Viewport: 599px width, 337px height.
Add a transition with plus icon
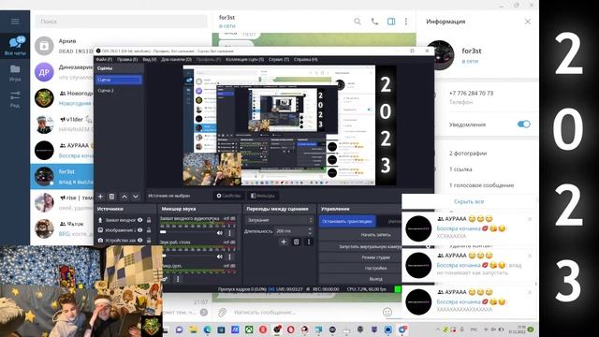point(284,242)
